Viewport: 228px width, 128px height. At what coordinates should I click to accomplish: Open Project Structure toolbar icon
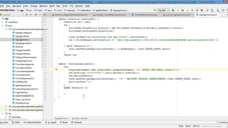point(223,10)
